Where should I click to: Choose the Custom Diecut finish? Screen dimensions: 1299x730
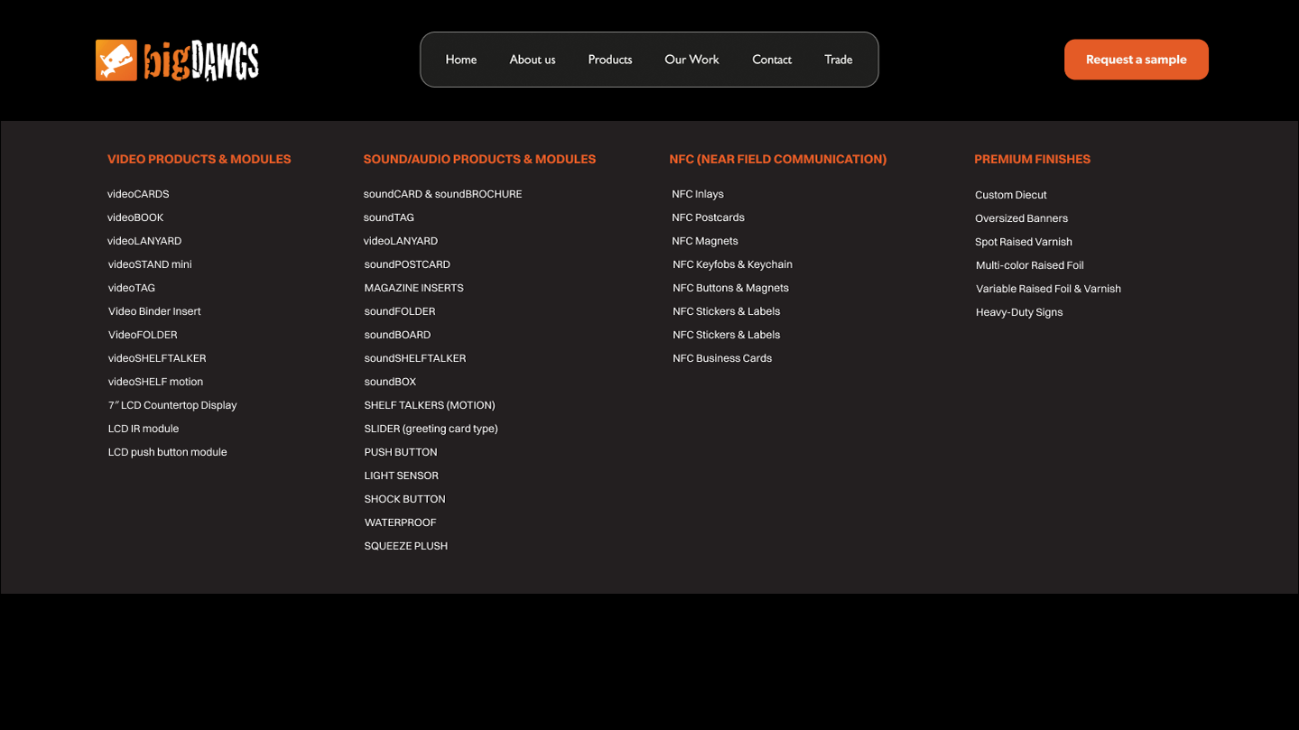1011,195
